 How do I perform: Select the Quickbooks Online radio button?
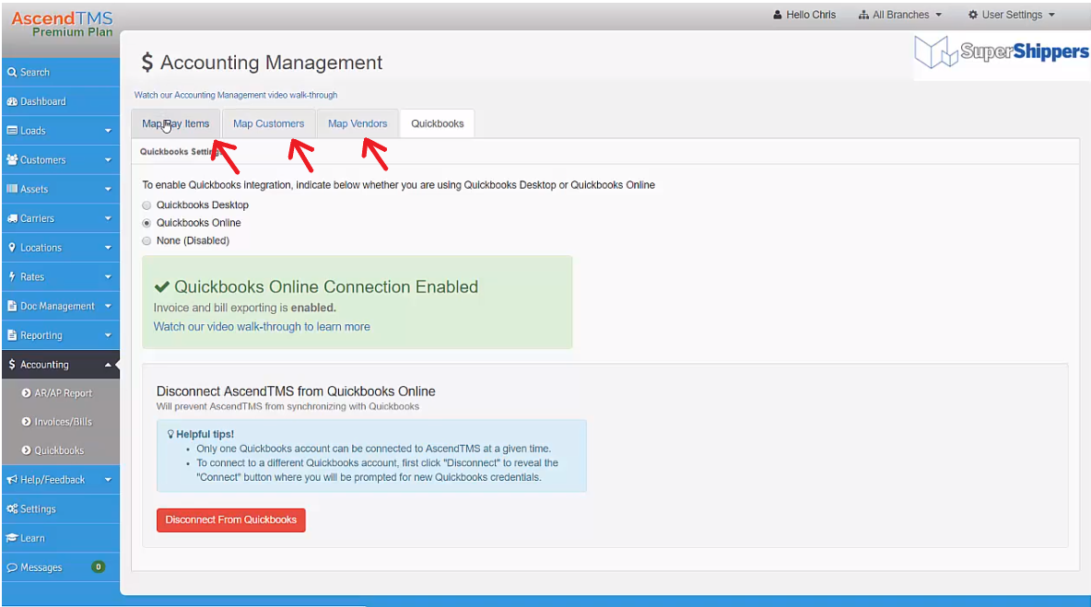pos(147,223)
